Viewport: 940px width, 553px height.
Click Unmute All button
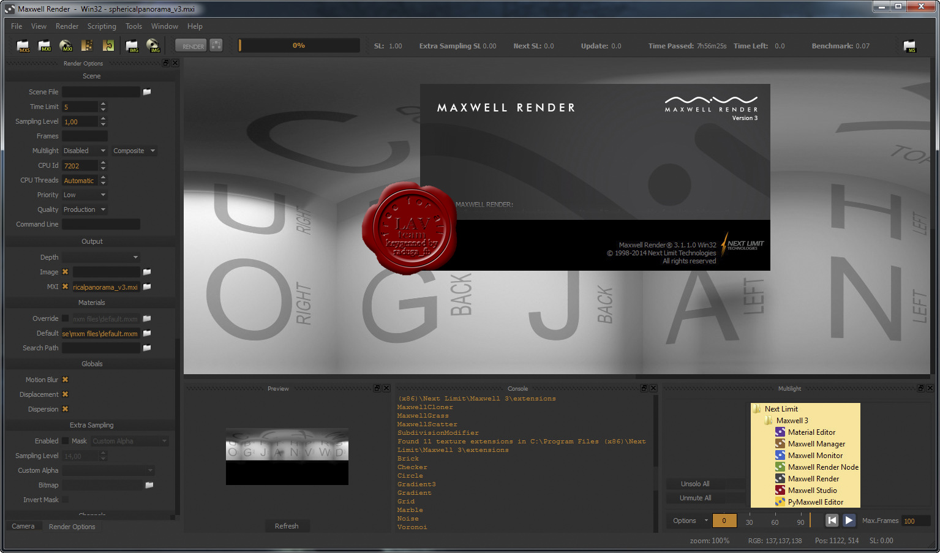695,498
